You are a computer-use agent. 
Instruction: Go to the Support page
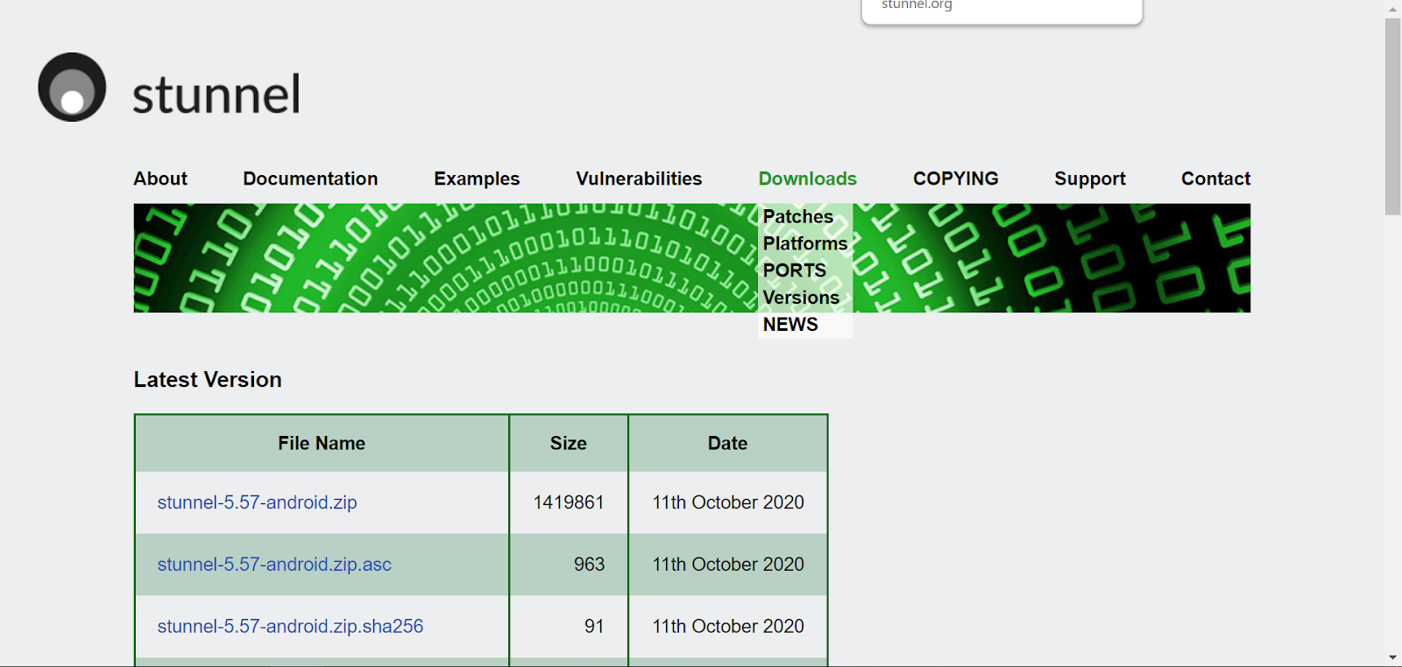click(x=1090, y=179)
